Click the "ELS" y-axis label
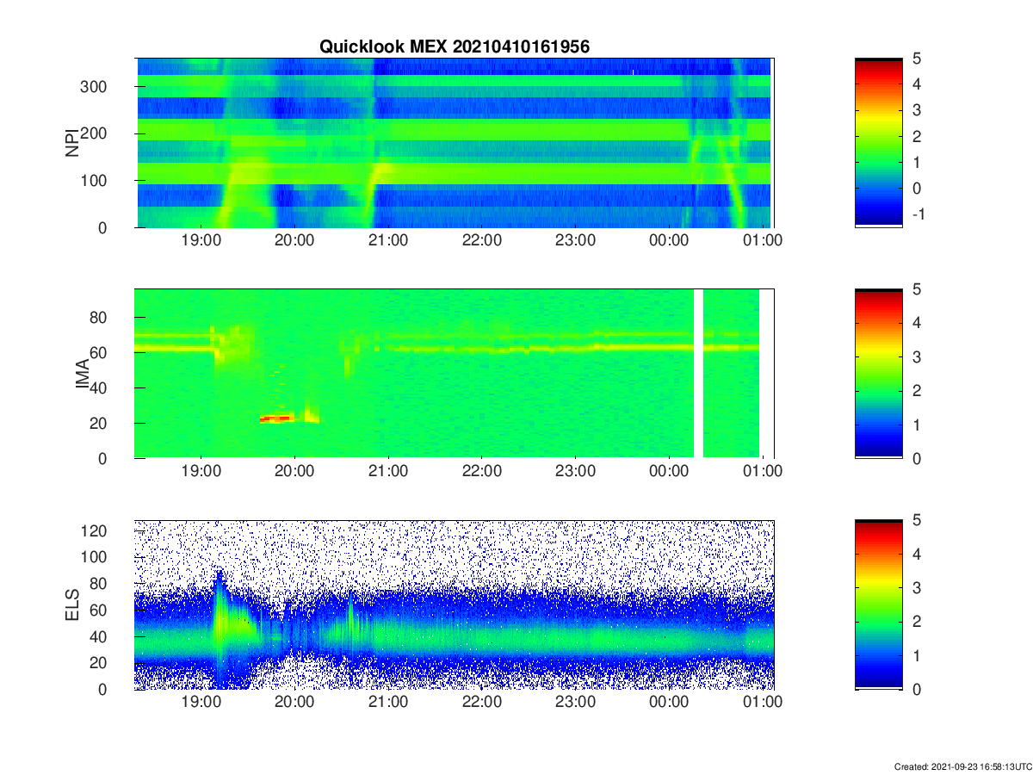 72,604
